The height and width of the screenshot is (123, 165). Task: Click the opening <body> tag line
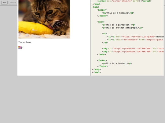(96, 7)
